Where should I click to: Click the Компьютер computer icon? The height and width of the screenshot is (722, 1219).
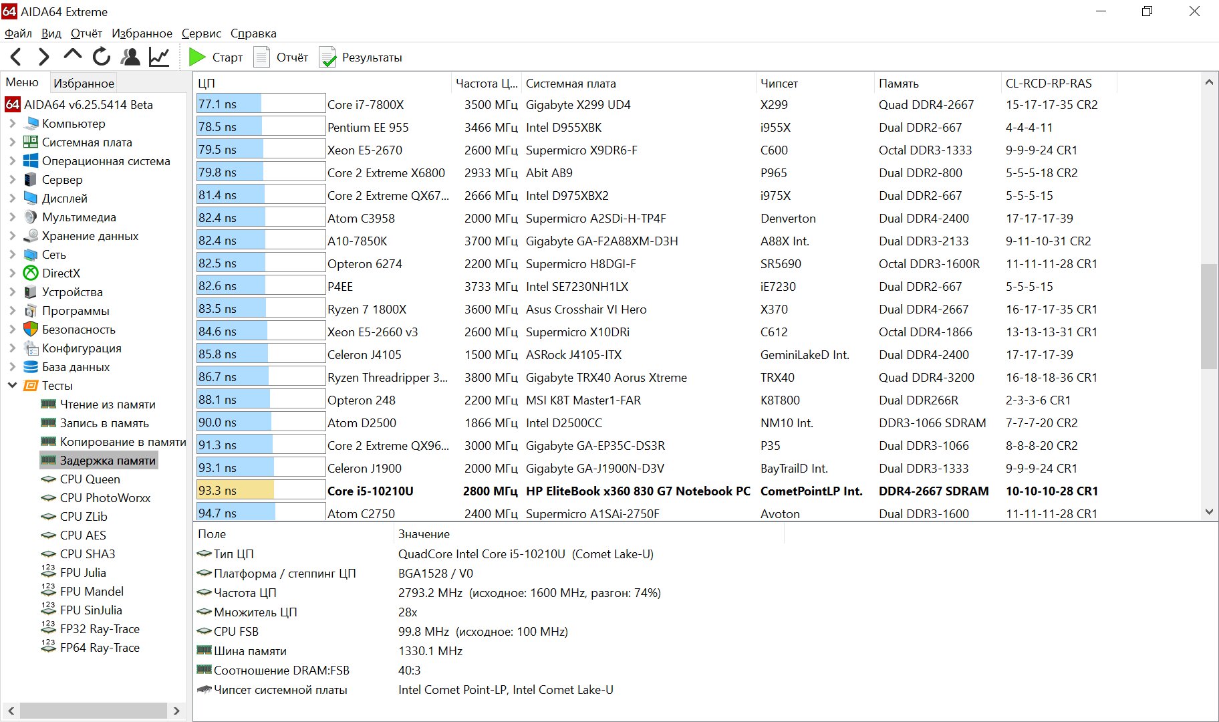31,124
